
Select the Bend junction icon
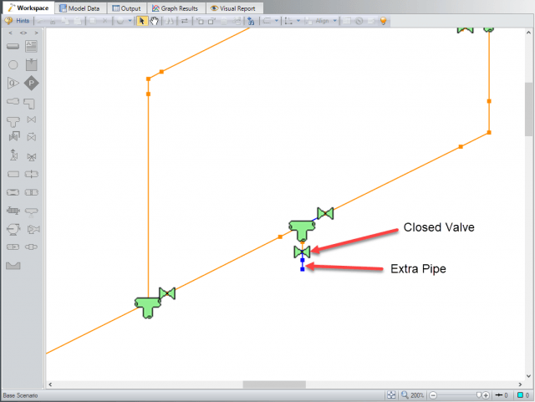pyautogui.click(x=29, y=104)
